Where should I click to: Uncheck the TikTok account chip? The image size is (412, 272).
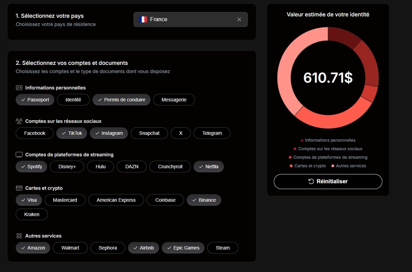tap(72, 133)
